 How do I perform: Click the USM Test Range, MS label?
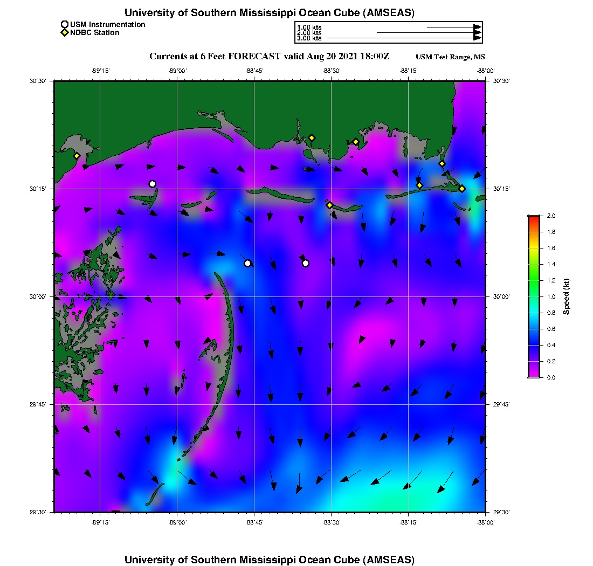tap(450, 57)
